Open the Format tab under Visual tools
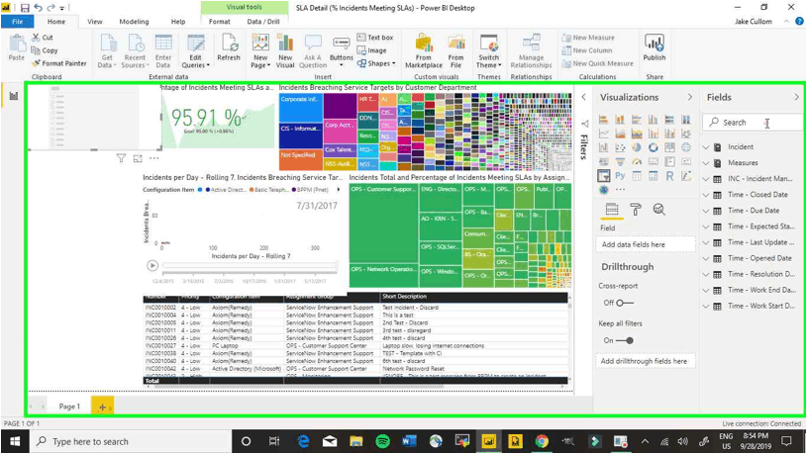807x454 pixels. (x=219, y=22)
